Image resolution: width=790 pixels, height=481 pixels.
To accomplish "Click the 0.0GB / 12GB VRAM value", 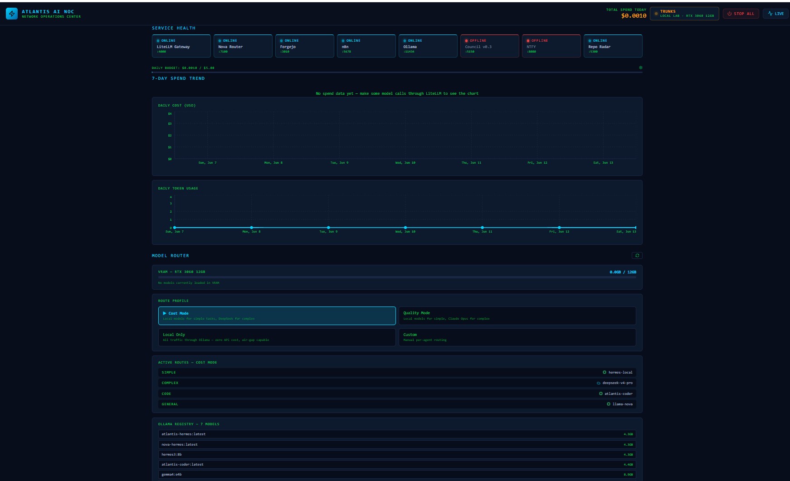I will point(623,272).
